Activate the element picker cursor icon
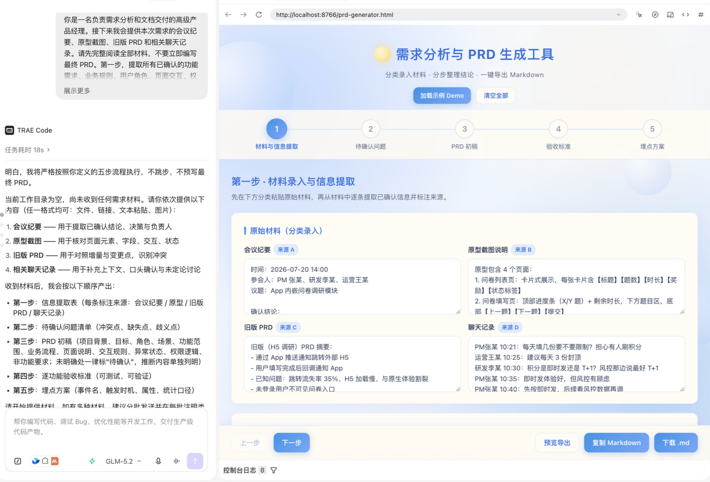 tap(639, 15)
